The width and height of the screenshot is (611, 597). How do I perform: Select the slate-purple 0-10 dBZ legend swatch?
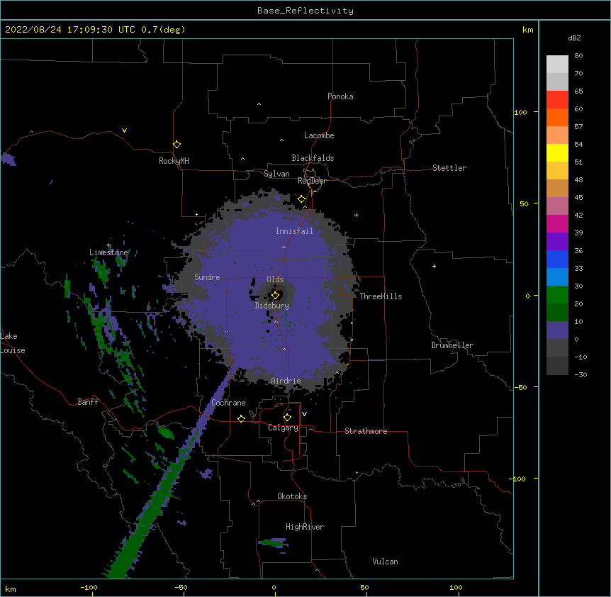(557, 330)
